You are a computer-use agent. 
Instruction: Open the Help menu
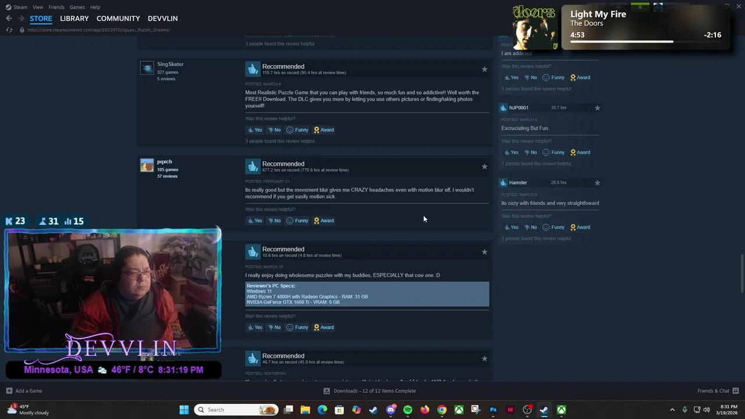(x=95, y=7)
